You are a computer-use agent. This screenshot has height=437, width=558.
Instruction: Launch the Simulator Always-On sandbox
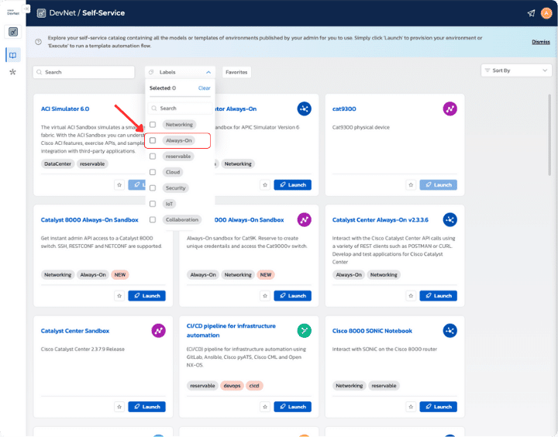point(292,185)
